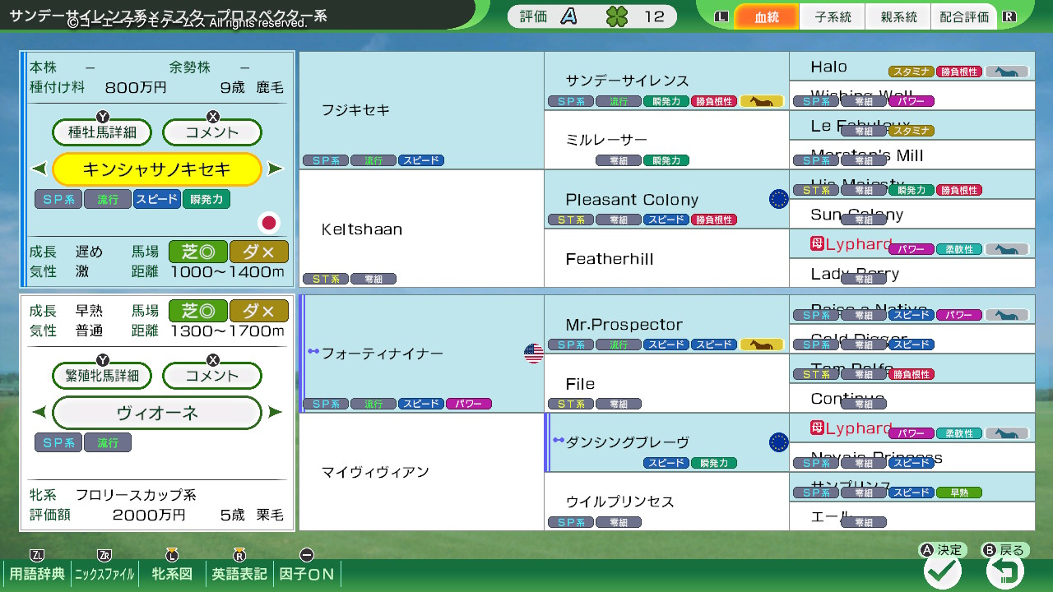1053x592 pixels.
Task: Open ニックスファイル
Action: coord(104,574)
